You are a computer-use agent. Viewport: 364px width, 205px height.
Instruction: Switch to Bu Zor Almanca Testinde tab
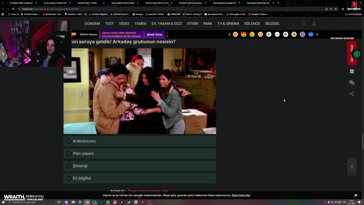(x=55, y=3)
